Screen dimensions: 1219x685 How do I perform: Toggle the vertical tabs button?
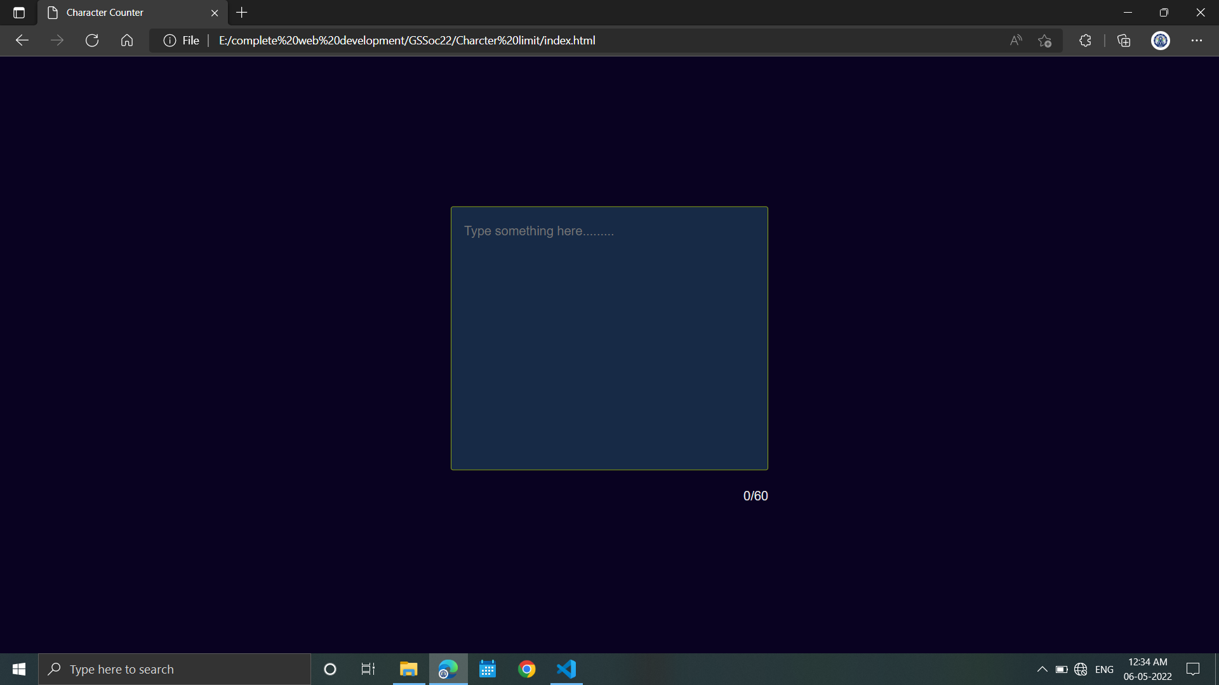coord(18,12)
